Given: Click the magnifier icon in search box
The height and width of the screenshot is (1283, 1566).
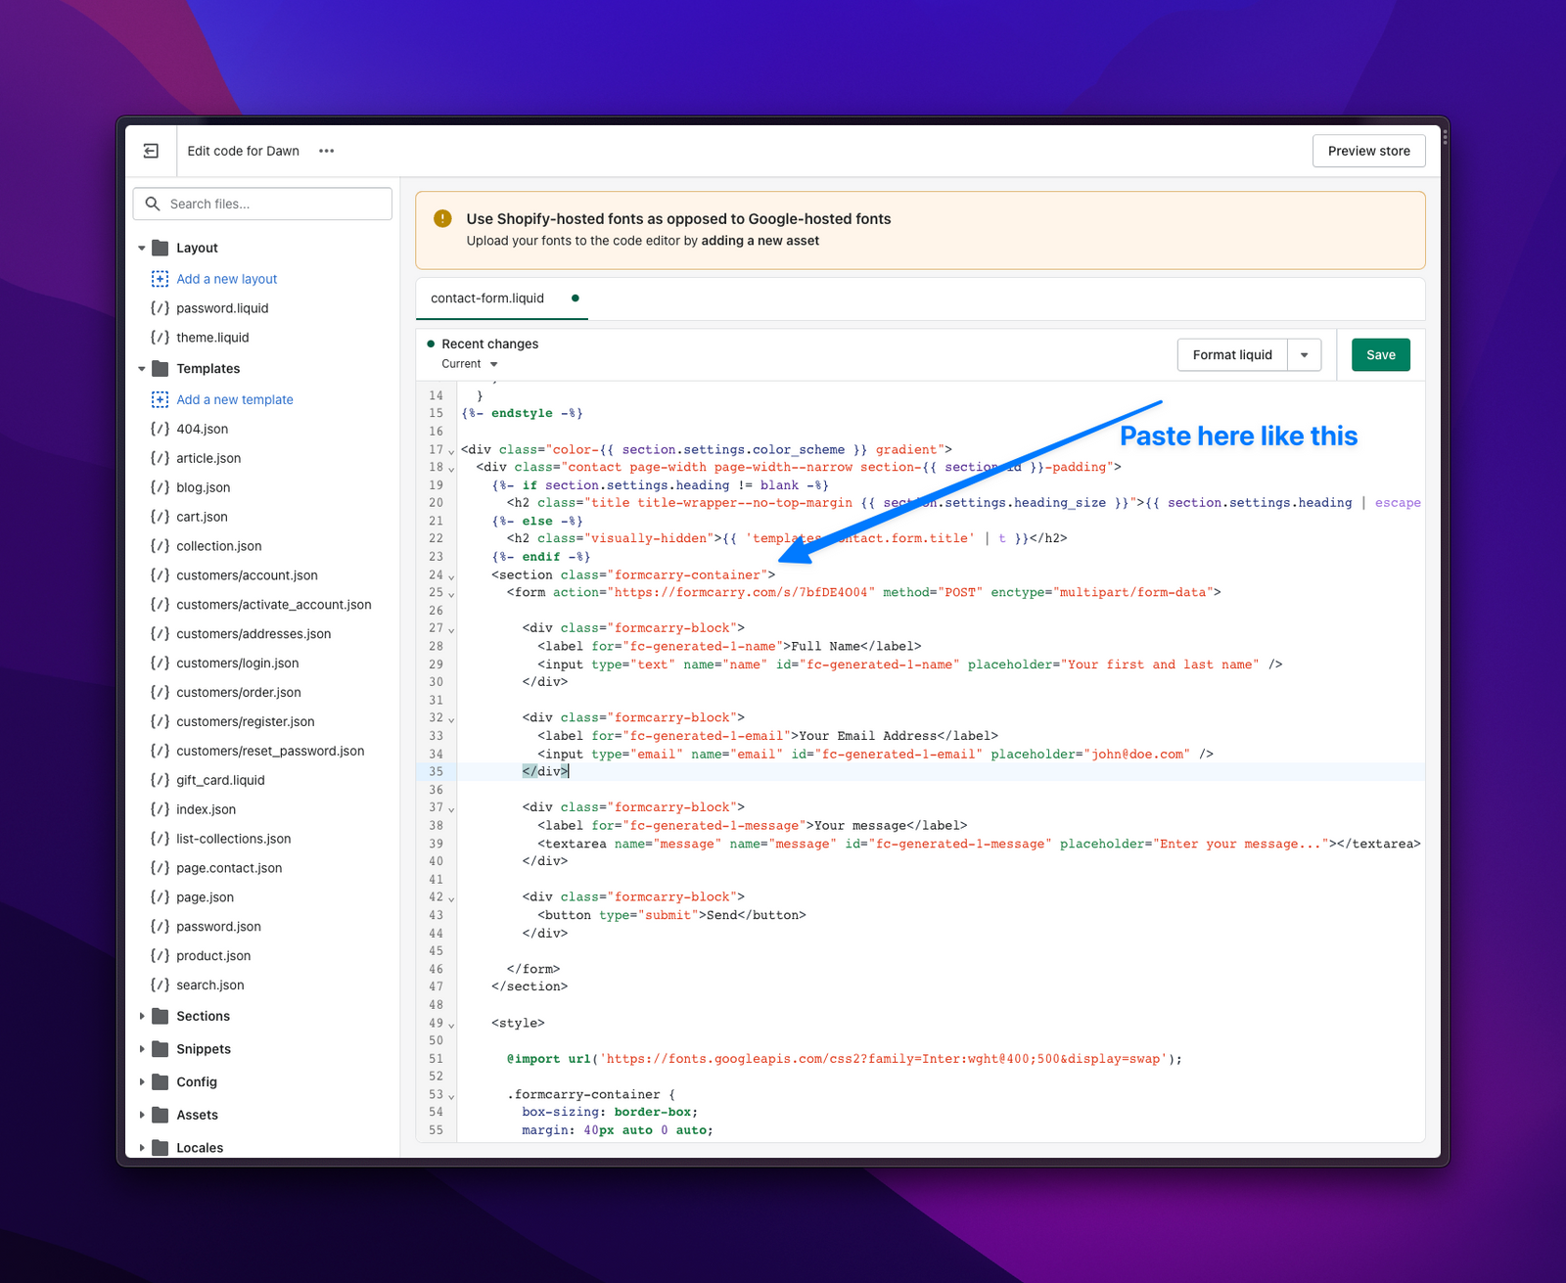Looking at the screenshot, I should [x=153, y=204].
